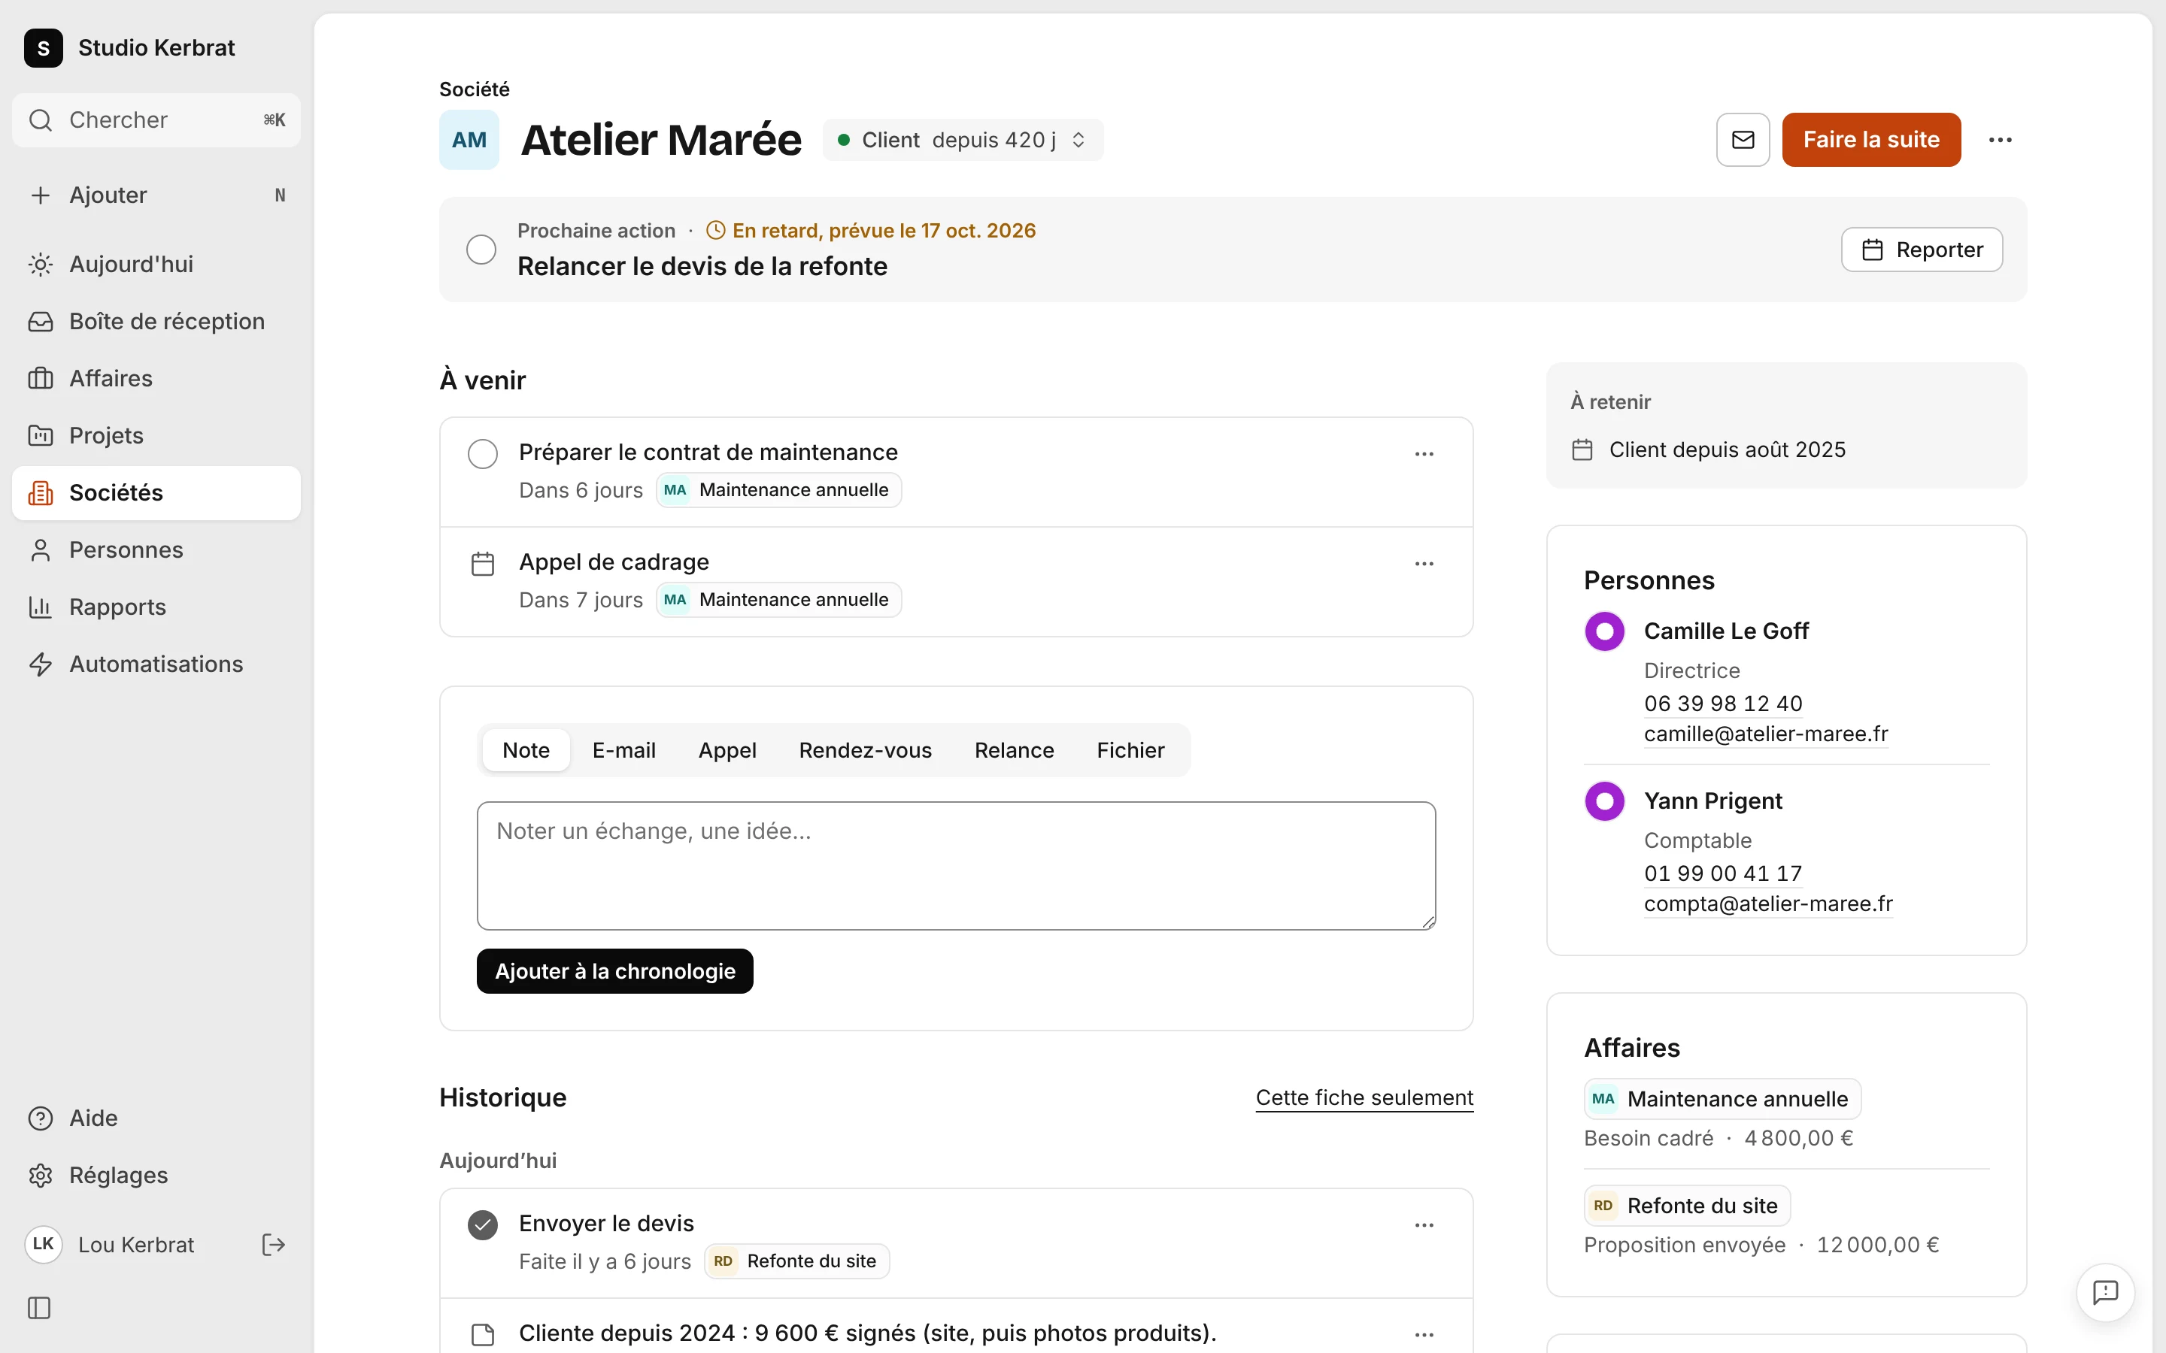2166x1353 pixels.
Task: Click camille@atelier-maree.fr email link
Action: [1766, 734]
